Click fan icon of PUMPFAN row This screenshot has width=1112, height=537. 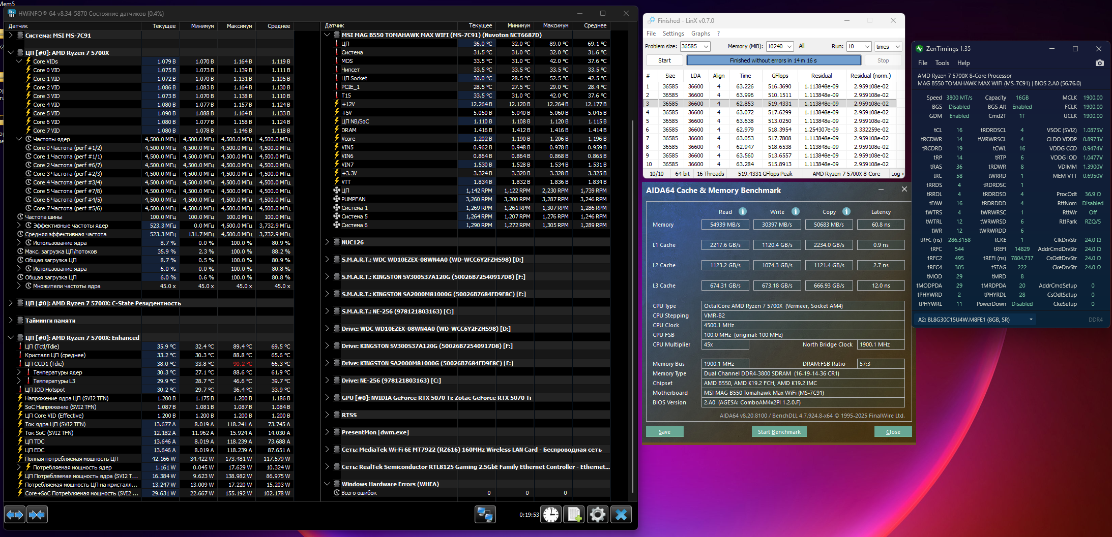336,199
